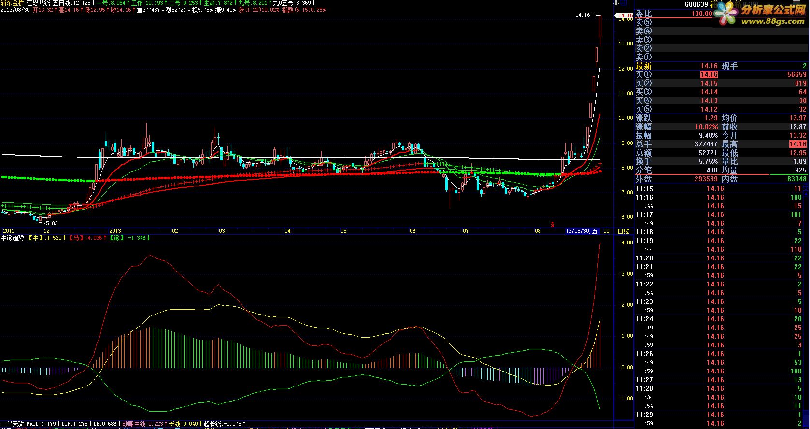The height and width of the screenshot is (429, 810).
Task: Click the 战略中线 0.223 value
Action: 144,424
